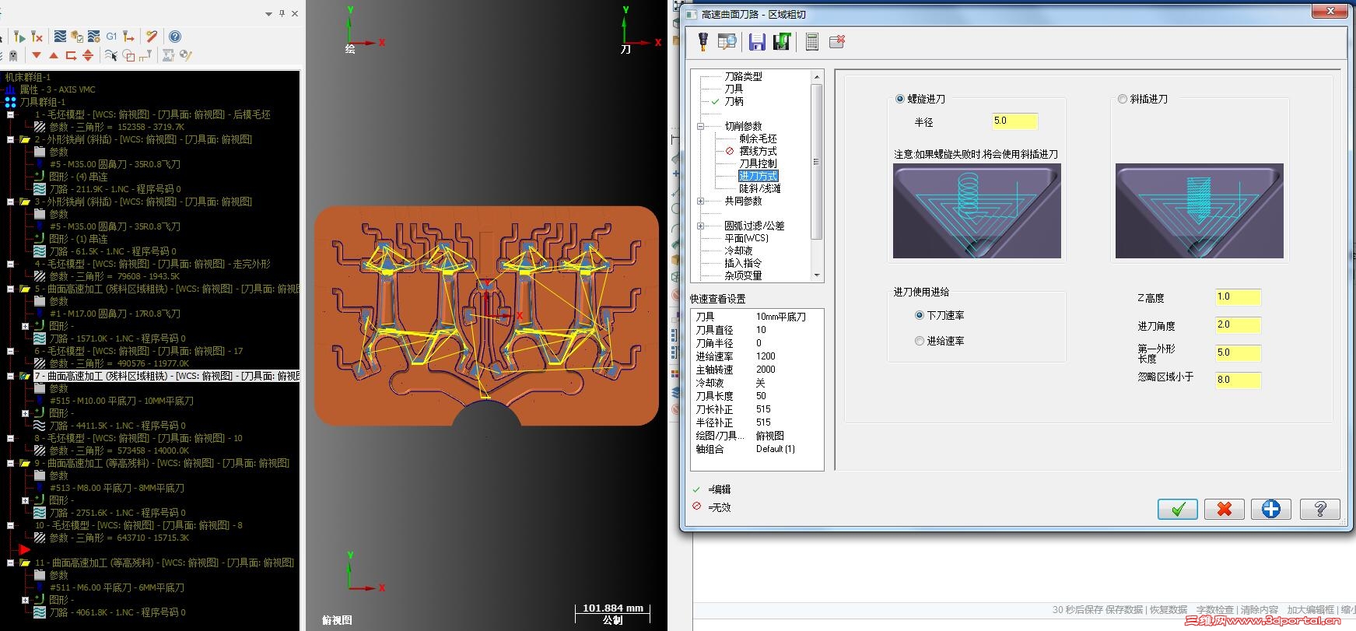Image resolution: width=1356 pixels, height=631 pixels.
Task: Move insert arrow up with red triangle
Action: 54,55
